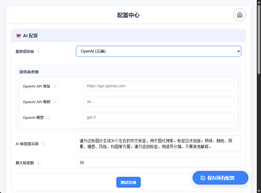Open the 服务提供商 dropdown showing OpenAI (云端)

coord(158,51)
